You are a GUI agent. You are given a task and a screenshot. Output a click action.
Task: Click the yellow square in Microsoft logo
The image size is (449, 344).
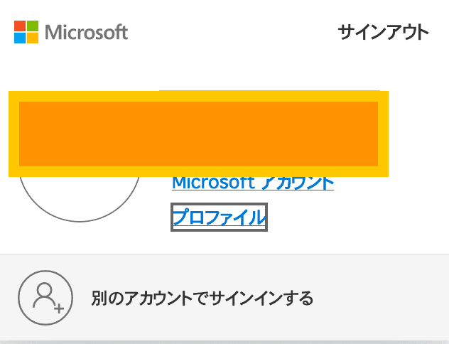point(33,38)
